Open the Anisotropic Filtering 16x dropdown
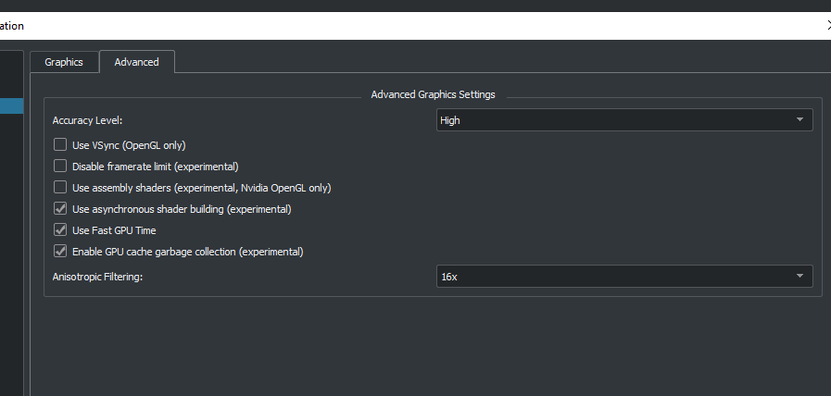831x396 pixels. 623,277
